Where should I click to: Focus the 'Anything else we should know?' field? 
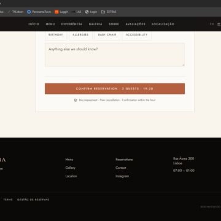click(115, 55)
